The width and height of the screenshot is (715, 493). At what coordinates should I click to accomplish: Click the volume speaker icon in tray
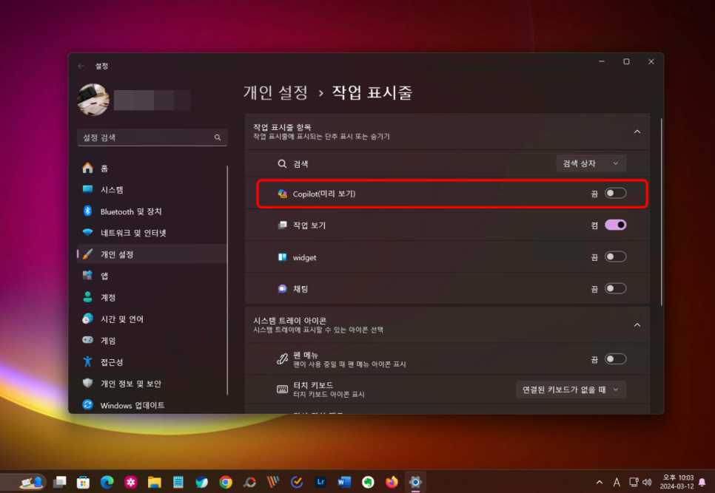647,482
